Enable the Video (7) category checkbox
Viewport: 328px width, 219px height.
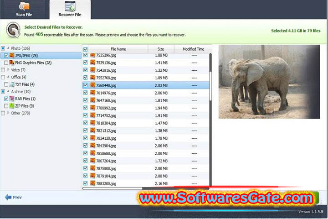click(x=3, y=70)
